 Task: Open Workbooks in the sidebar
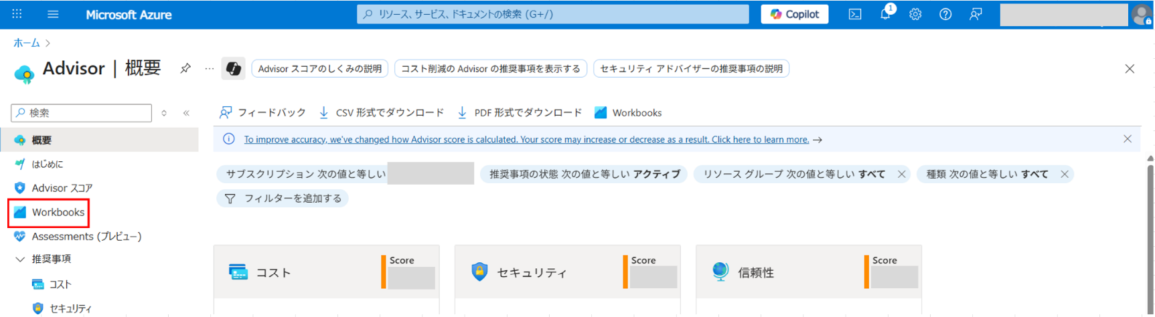click(x=49, y=213)
